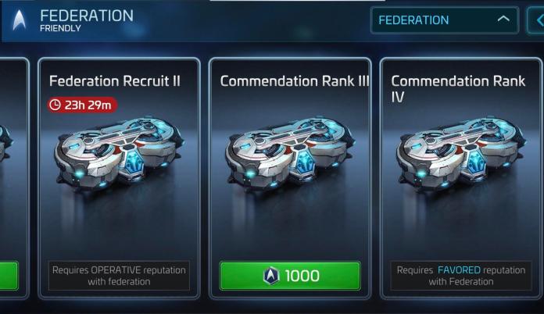Click the credits badge icon beside 1000
Viewport: 544px width, 314px height.
point(271,276)
